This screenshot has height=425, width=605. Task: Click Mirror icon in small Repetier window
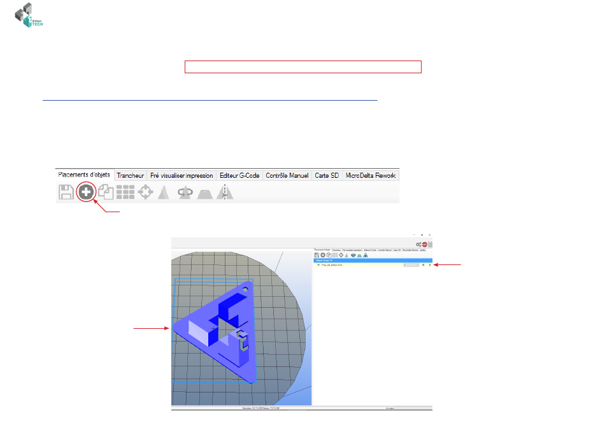[x=366, y=255]
